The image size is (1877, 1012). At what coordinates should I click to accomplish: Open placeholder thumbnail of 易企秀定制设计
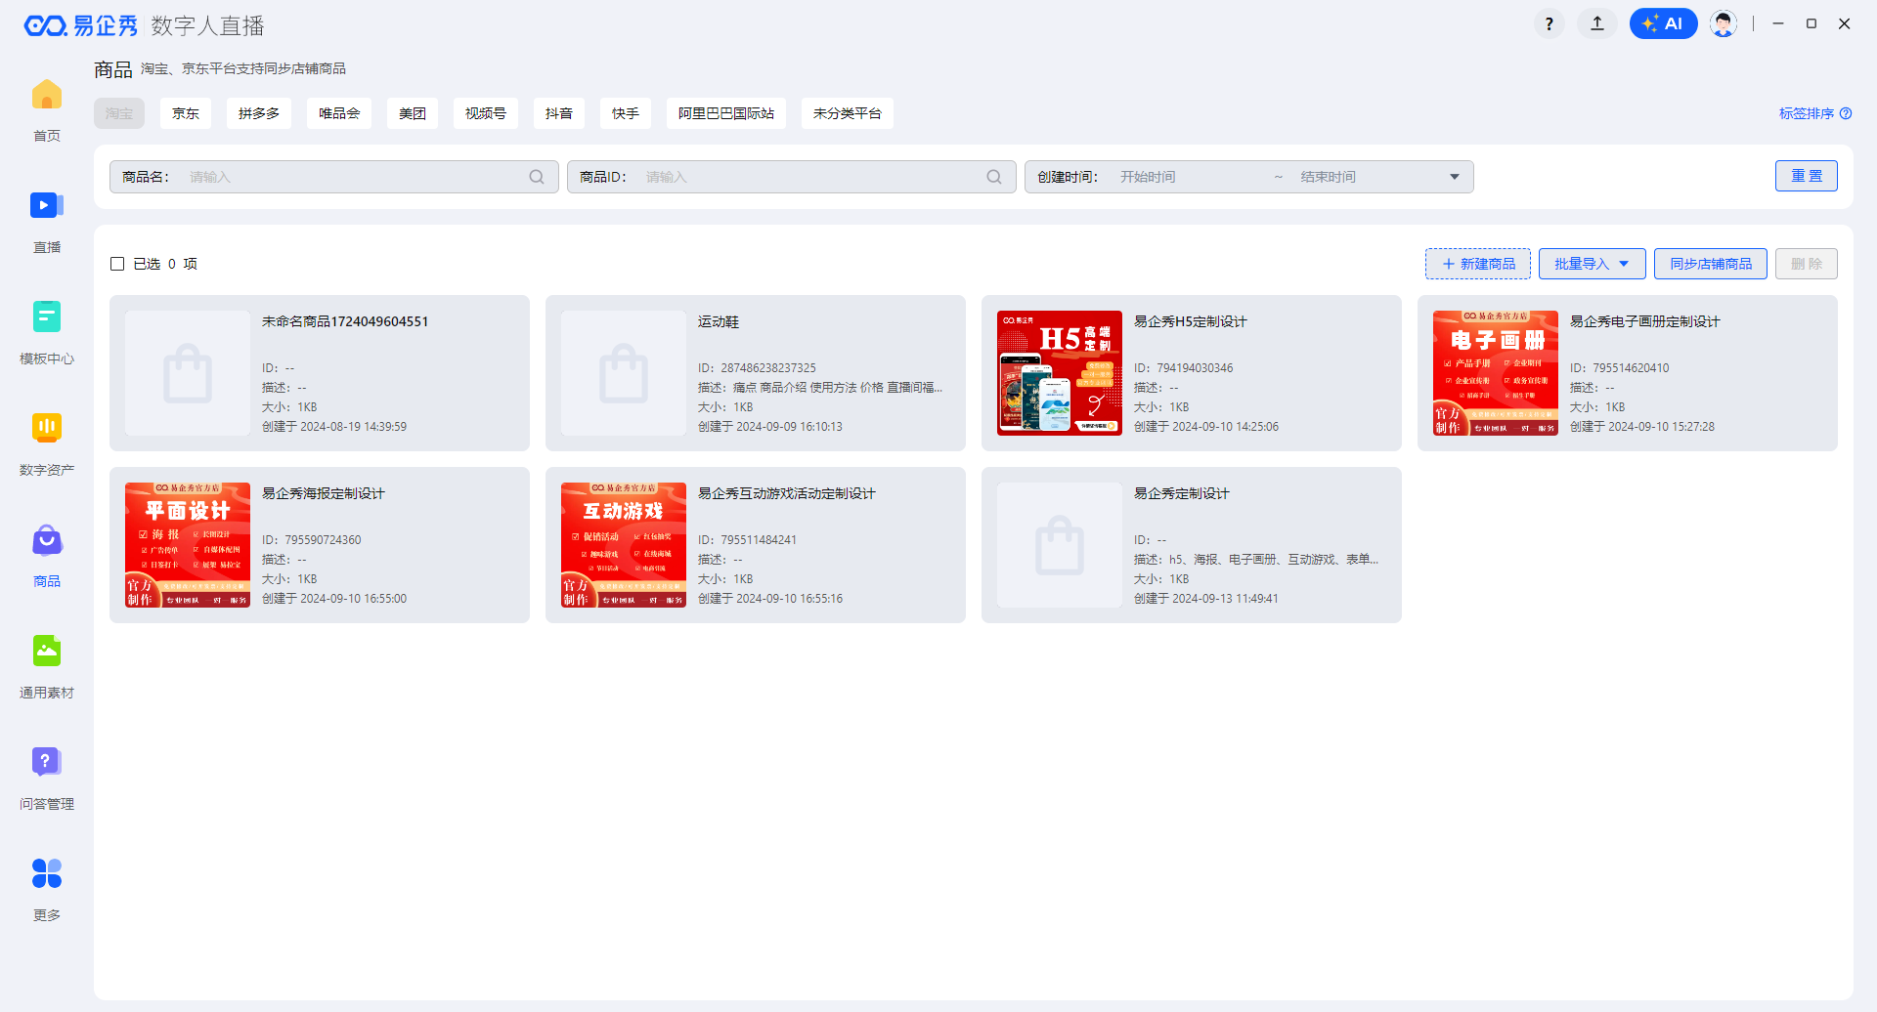pyautogui.click(x=1060, y=545)
